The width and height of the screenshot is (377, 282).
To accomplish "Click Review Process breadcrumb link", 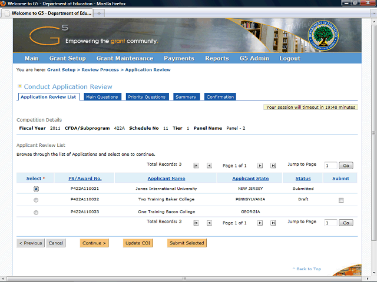I will (x=100, y=70).
